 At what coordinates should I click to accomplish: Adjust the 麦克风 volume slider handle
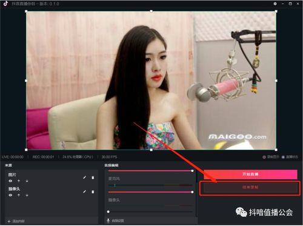pos(192,192)
